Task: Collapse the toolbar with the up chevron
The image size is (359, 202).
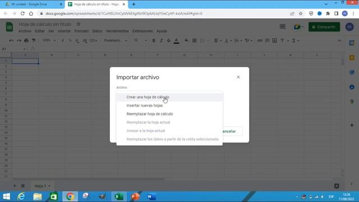Action: 339,40
